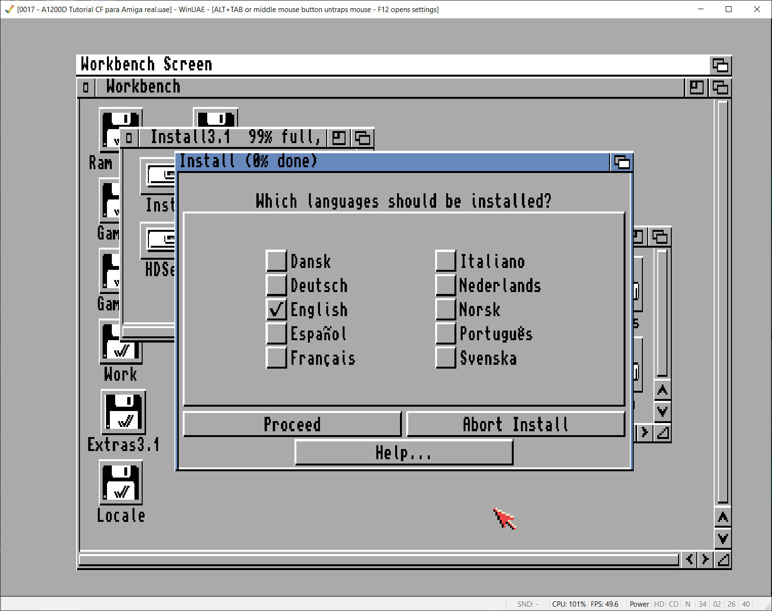772x611 pixels.
Task: Click the background window's sizing gadget
Action: (x=663, y=433)
